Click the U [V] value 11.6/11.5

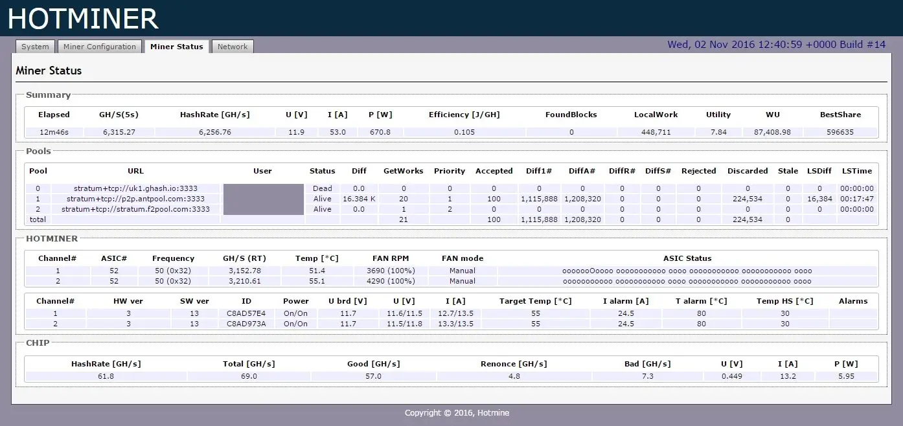click(x=404, y=313)
